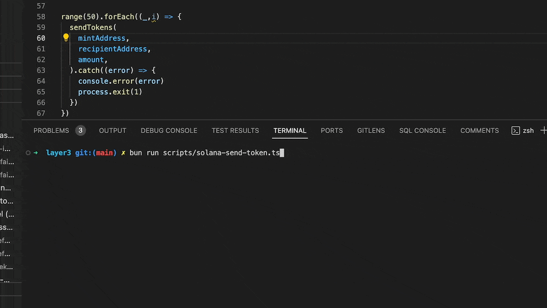This screenshot has height=308, width=547.
Task: Click the recipientAddress argument
Action: click(x=113, y=49)
